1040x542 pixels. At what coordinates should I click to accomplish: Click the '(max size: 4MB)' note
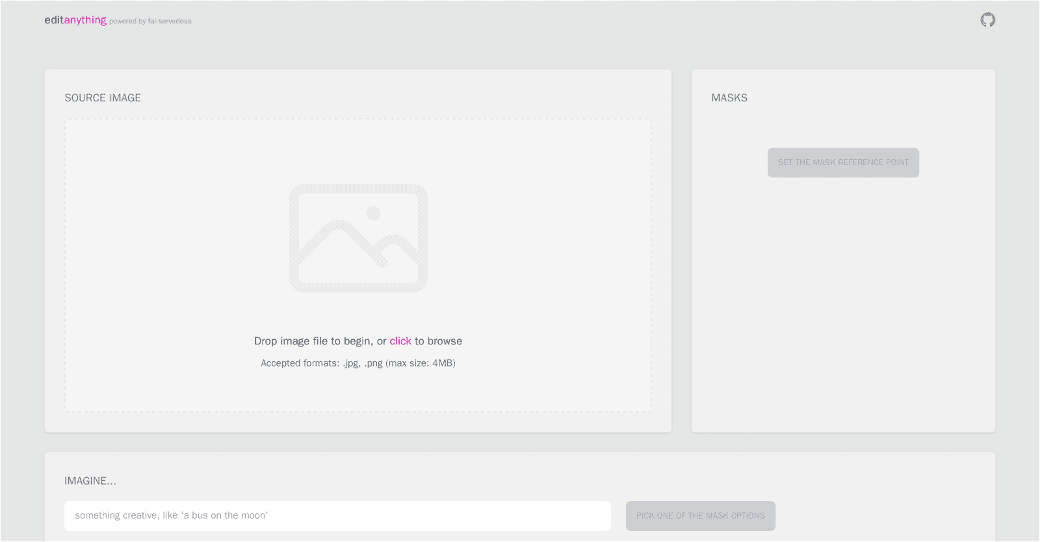coord(421,363)
